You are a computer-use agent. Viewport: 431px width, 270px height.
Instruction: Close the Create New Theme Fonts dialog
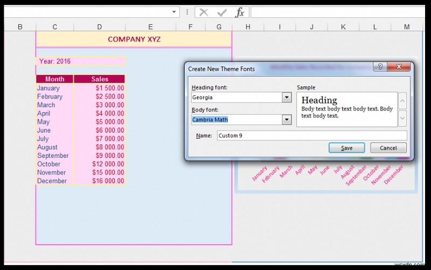tap(399, 66)
